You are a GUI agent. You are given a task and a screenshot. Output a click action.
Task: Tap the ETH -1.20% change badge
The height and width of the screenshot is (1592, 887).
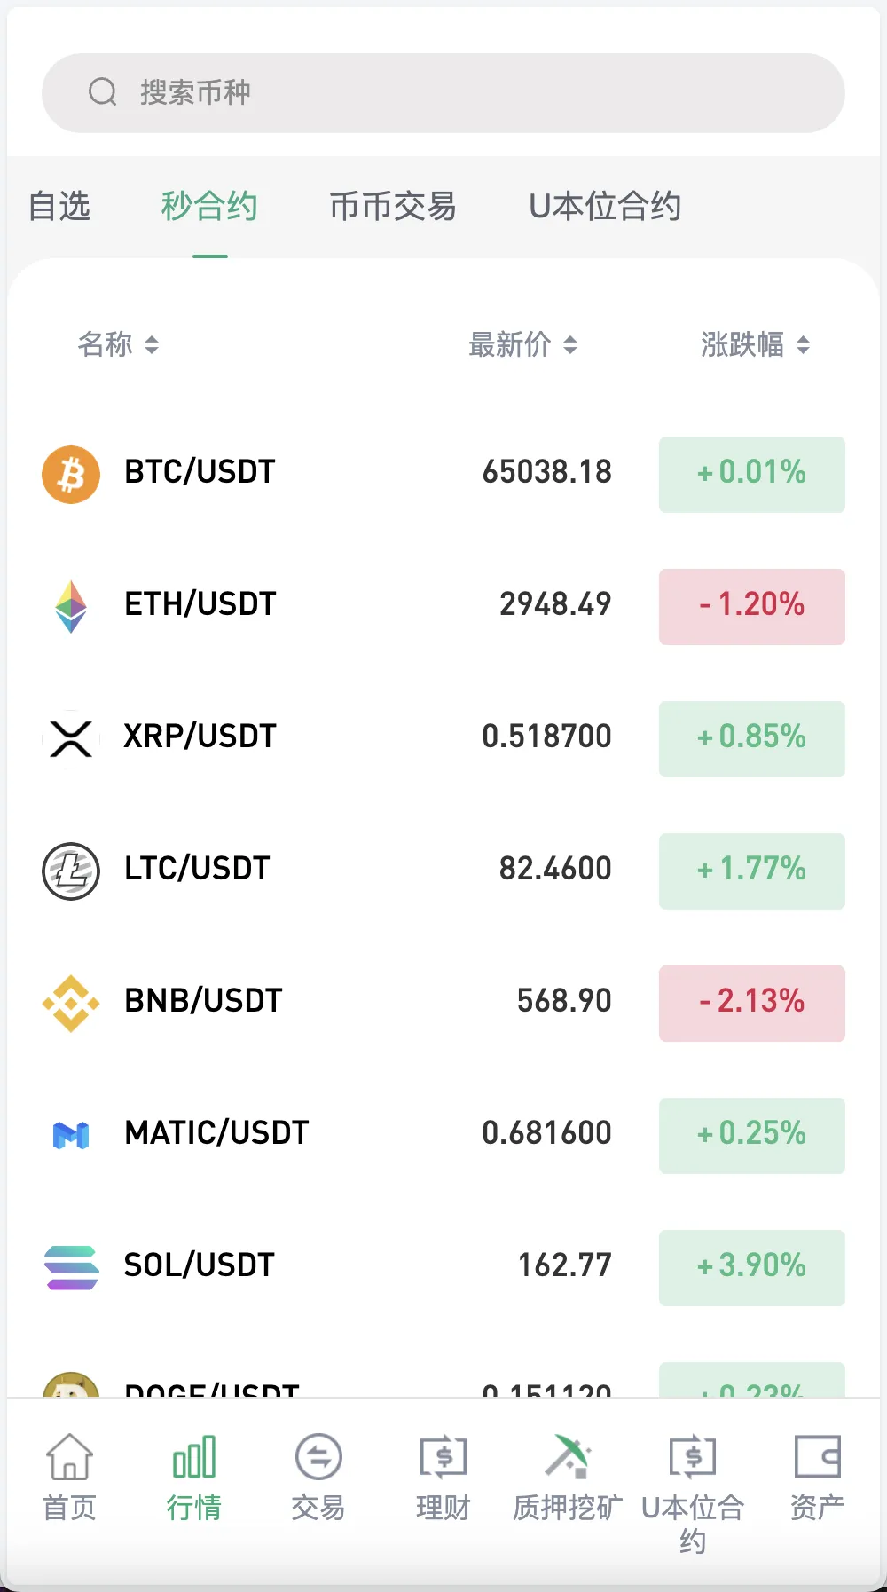751,606
